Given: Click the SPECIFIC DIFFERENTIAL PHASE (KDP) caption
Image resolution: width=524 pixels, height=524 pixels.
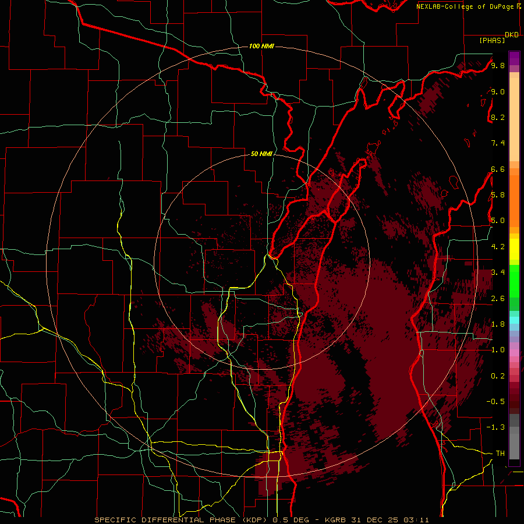Looking at the screenshot, I should (180, 520).
